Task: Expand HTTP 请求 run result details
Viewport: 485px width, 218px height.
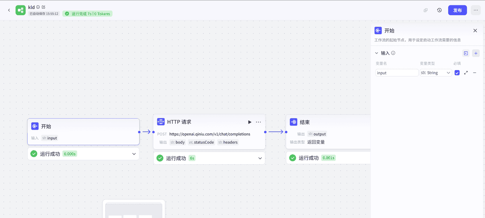Action: click(260, 158)
